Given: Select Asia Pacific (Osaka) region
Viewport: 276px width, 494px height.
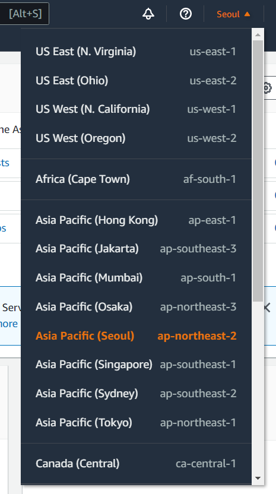Looking at the screenshot, I should click(136, 306).
